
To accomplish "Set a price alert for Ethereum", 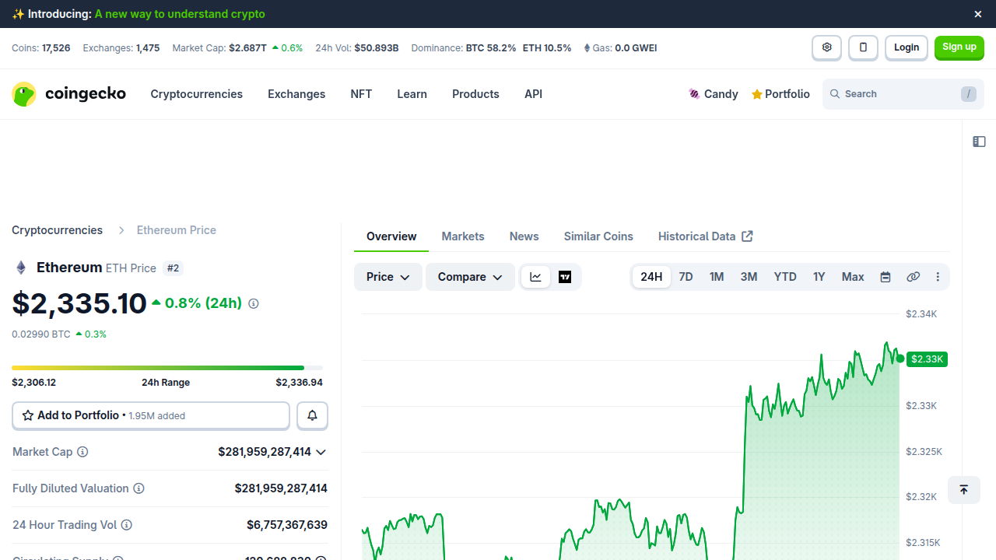I will [312, 415].
